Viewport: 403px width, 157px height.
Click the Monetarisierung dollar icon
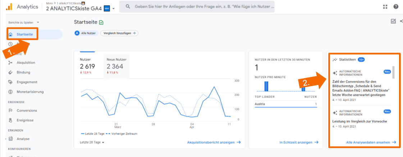click(10, 91)
